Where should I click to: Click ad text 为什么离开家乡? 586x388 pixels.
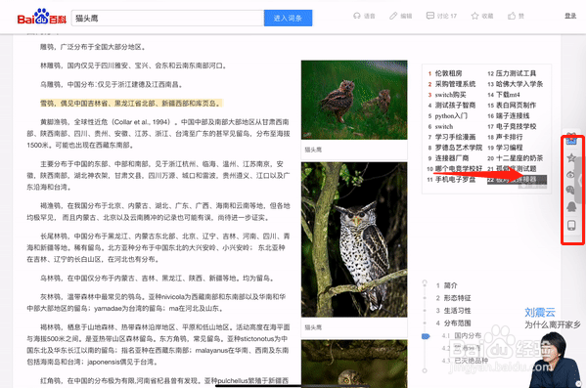553,324
